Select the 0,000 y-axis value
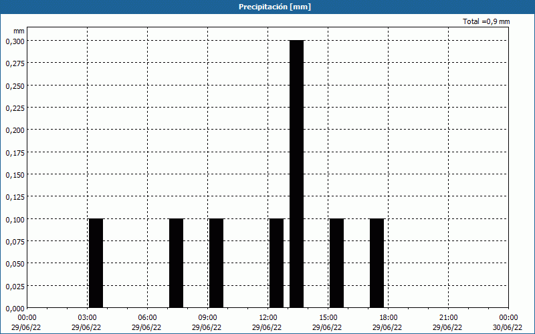Image resolution: width=535 pixels, height=334 pixels. (x=15, y=309)
